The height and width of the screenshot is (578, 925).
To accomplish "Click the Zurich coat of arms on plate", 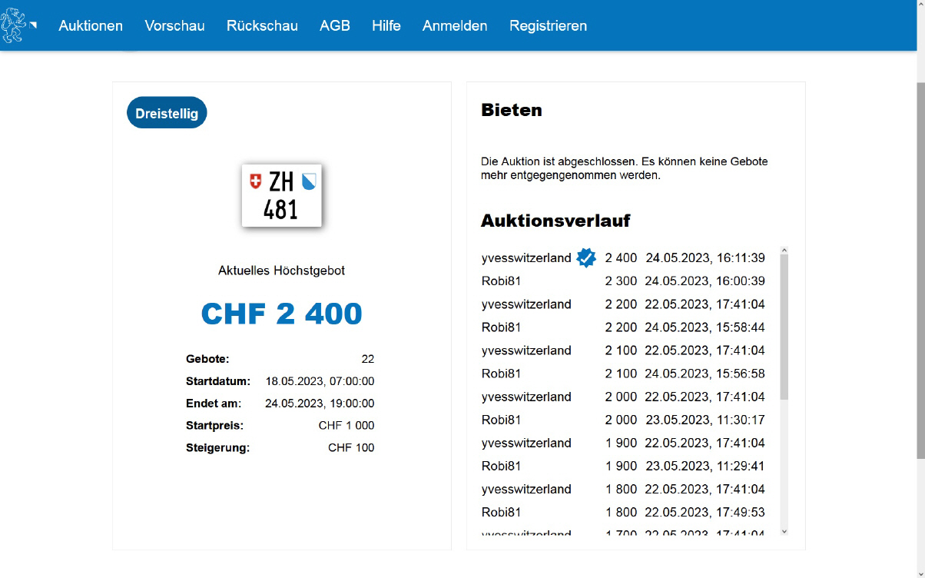I will click(x=309, y=181).
